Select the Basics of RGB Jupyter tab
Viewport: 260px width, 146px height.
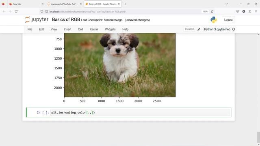103,4
